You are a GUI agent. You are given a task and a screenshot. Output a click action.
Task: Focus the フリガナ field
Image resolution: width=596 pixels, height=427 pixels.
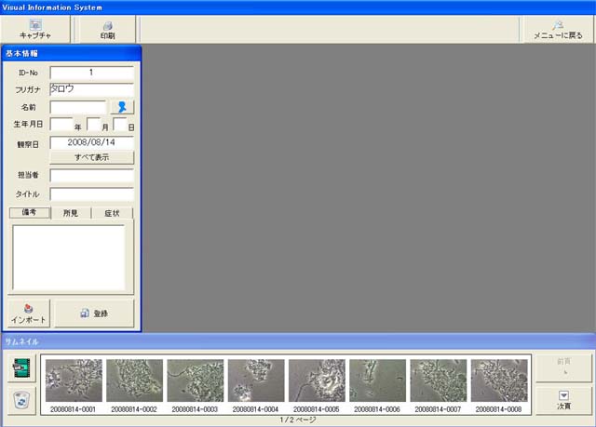coord(91,89)
